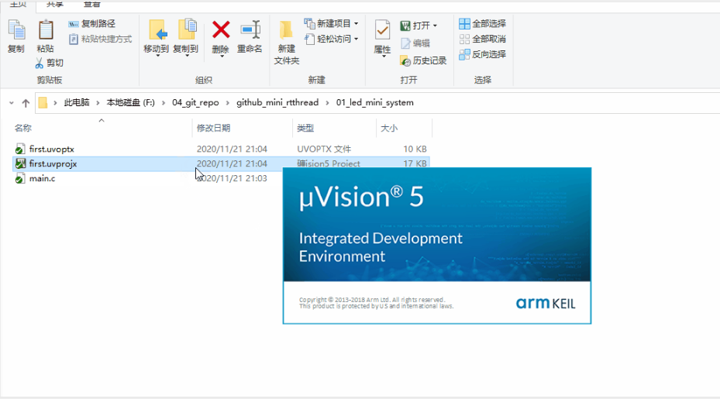Open the Easy access (轻松访问) dropdown
Viewport: 720px width, 399px height.
tap(331, 39)
